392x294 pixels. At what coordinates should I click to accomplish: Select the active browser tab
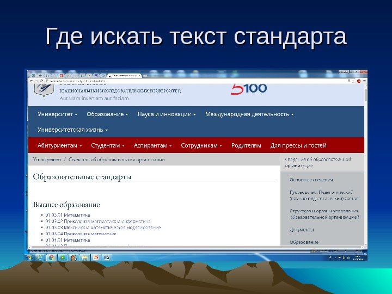124,76
